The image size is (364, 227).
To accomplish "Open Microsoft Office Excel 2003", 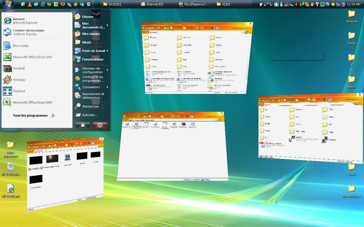I will [37, 57].
